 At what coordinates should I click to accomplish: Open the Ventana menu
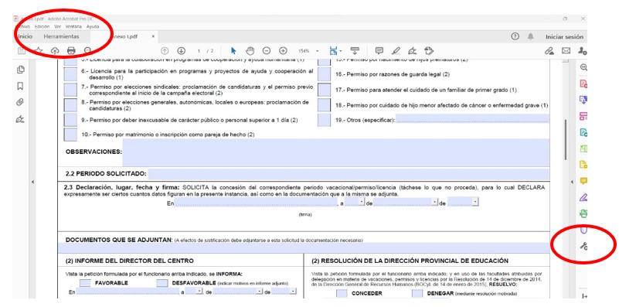(x=73, y=27)
